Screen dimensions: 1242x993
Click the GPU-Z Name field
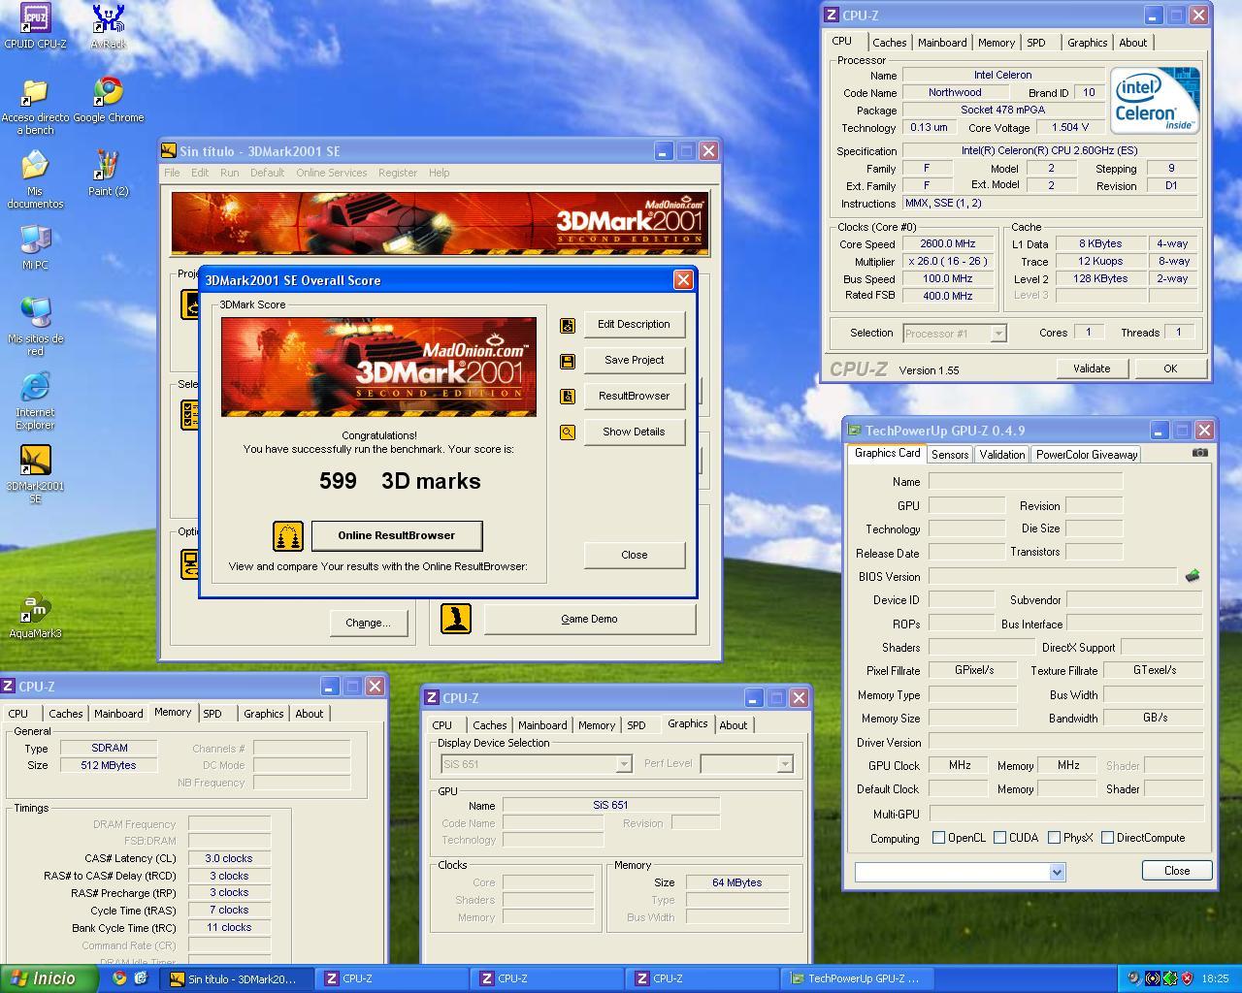[x=1026, y=481]
